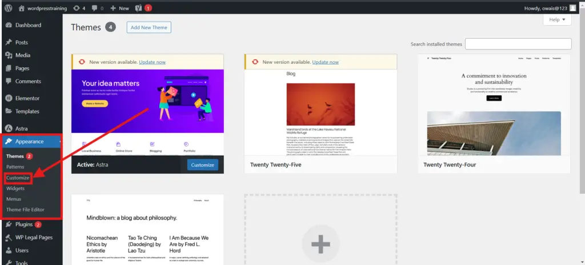Image resolution: width=585 pixels, height=265 pixels.
Task: Click the Elementor icon in sidebar
Action: click(9, 98)
